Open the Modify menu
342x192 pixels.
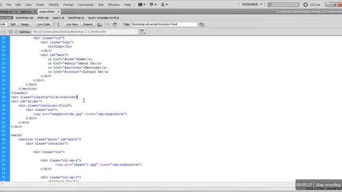pyautogui.click(x=54, y=5)
